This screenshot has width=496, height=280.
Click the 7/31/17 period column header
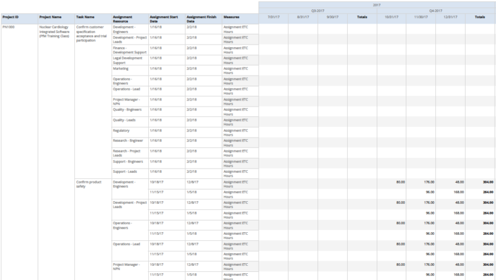pos(273,19)
